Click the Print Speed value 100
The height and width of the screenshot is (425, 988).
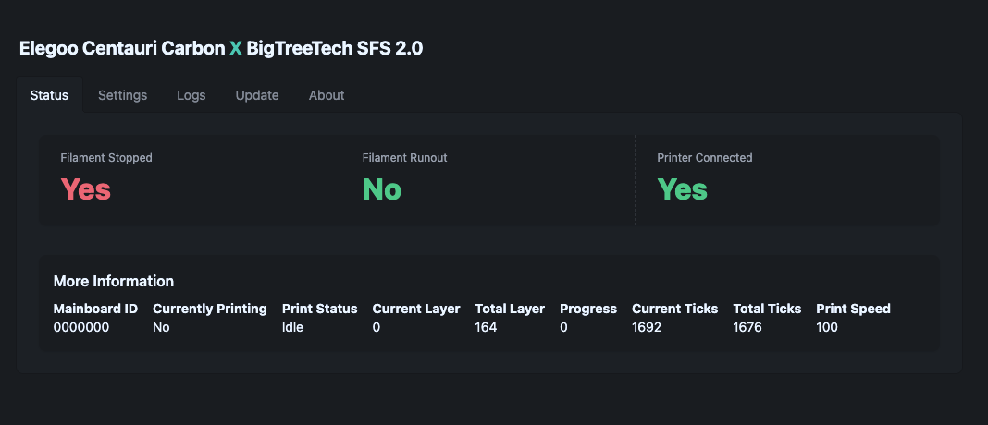827,327
